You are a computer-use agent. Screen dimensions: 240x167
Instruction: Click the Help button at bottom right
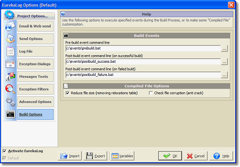pos(221,156)
